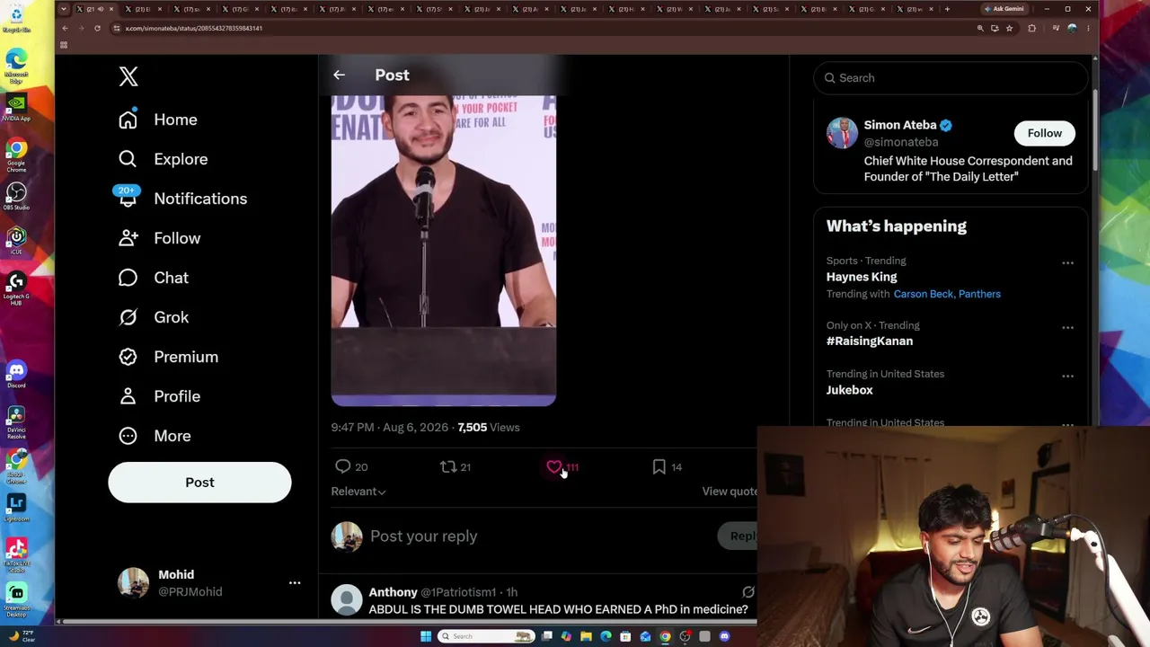The width and height of the screenshot is (1150, 647).
Task: Reload the page in Chrome
Action: pyautogui.click(x=97, y=28)
